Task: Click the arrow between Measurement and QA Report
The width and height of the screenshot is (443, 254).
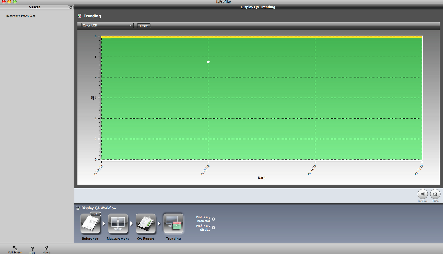Action: pos(132,224)
